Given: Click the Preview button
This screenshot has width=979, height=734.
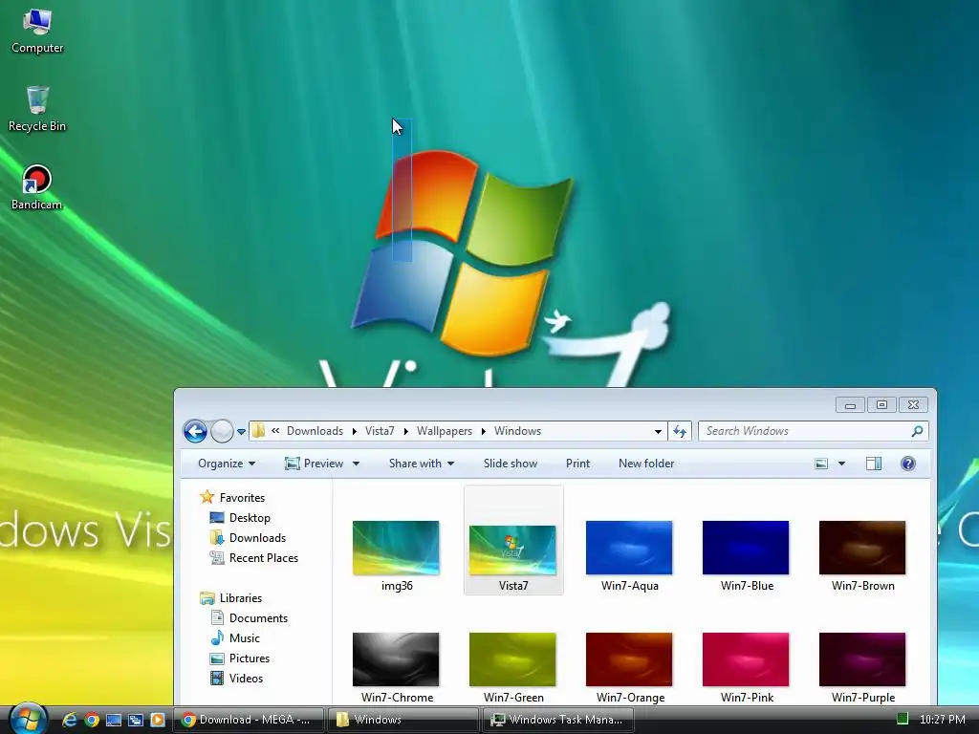Looking at the screenshot, I should (314, 464).
